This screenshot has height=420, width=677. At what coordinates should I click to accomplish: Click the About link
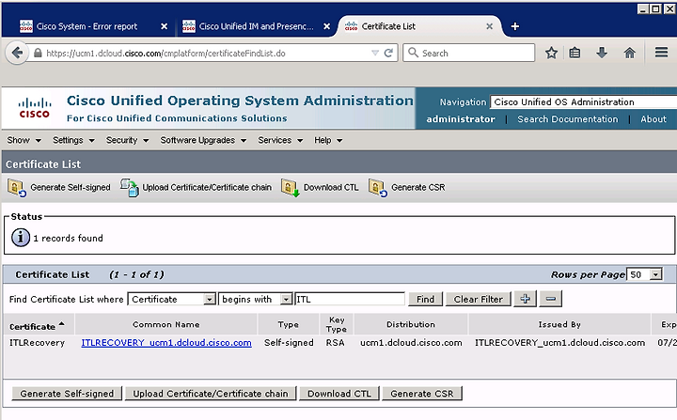coord(653,119)
